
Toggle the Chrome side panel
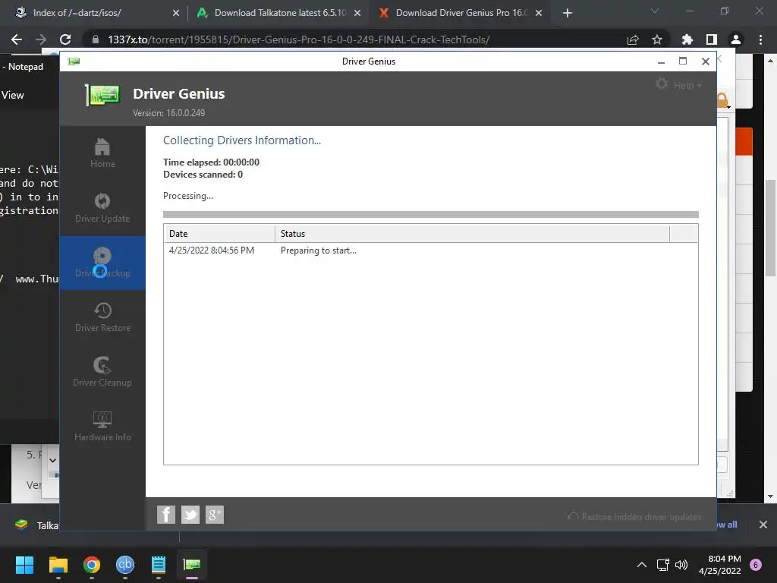tap(712, 39)
